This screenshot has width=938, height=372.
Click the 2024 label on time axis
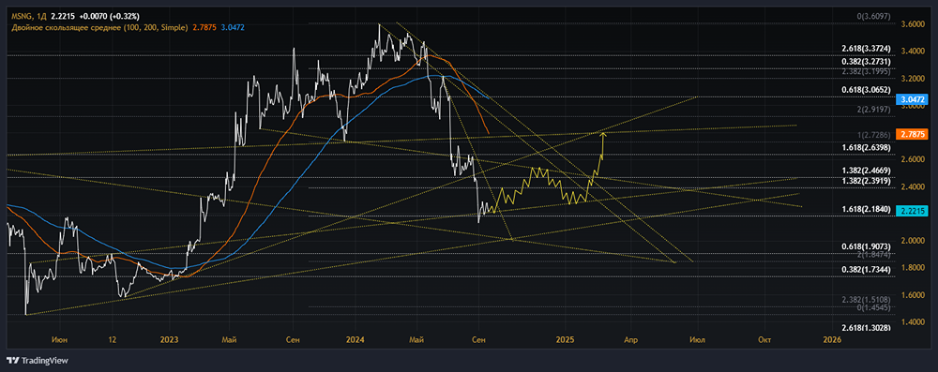[x=356, y=340]
